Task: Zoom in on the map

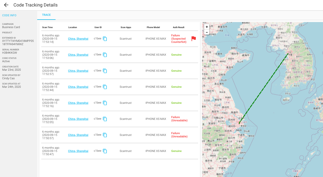Action: [x=207, y=27]
